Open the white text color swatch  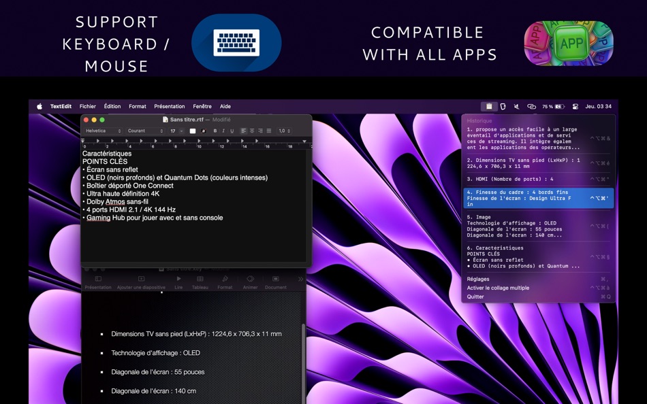[193, 131]
